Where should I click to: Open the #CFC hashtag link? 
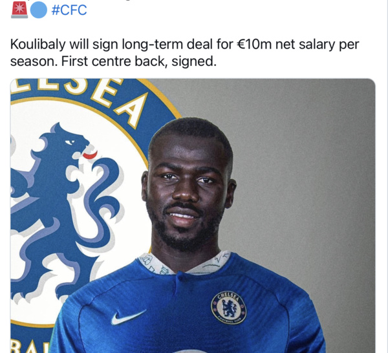[69, 10]
